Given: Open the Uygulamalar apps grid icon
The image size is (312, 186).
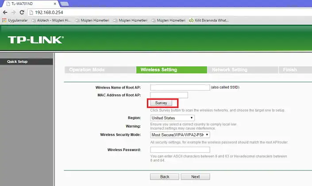Looking at the screenshot, I should click(4, 20).
